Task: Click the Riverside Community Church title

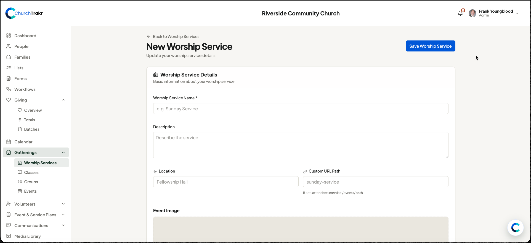Action: point(301,13)
